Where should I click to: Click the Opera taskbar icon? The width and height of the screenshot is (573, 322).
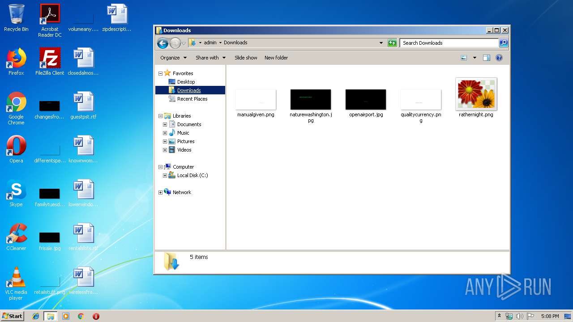pyautogui.click(x=96, y=316)
